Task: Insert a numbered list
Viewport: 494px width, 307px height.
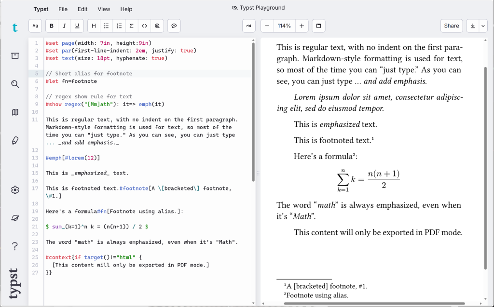Action: [119, 26]
